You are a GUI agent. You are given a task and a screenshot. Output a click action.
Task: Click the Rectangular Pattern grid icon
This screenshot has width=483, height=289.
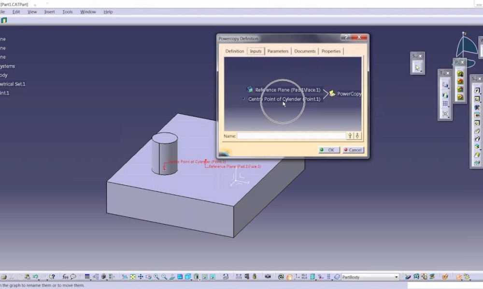coord(445,104)
